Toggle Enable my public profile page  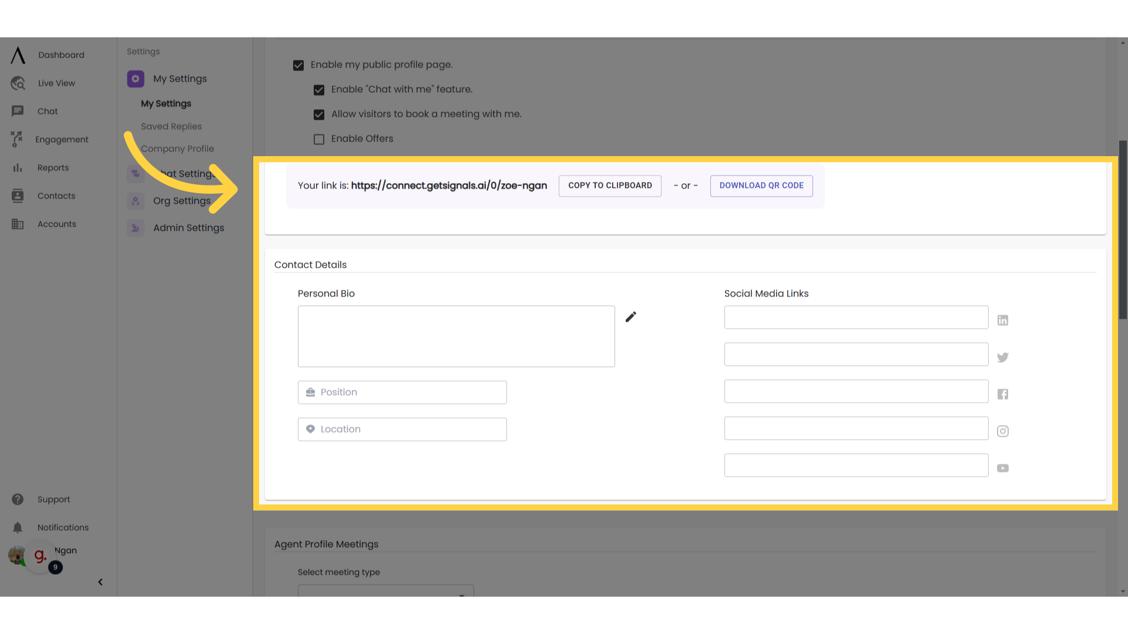[x=299, y=65]
